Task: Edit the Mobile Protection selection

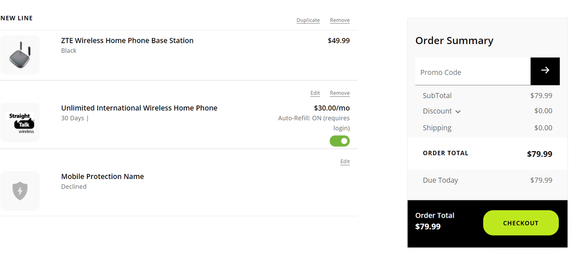Action: (345, 162)
